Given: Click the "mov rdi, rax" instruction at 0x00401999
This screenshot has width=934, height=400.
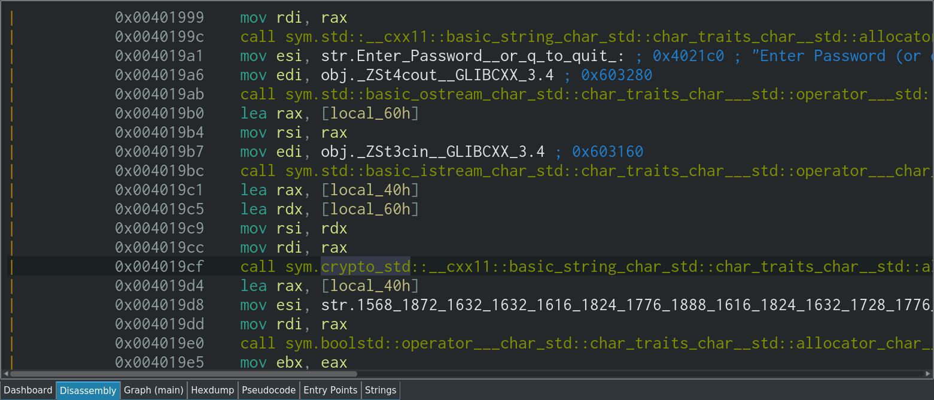Looking at the screenshot, I should (x=294, y=18).
